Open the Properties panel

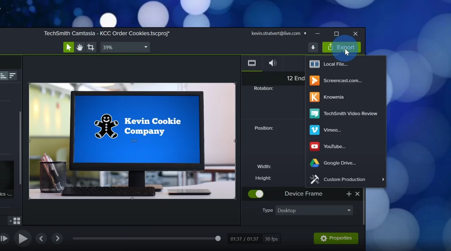point(336,238)
